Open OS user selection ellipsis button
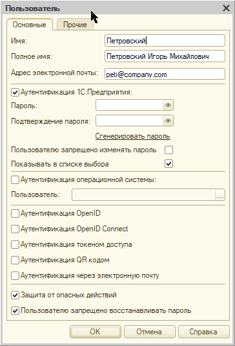Image resolution: width=235 pixels, height=346 pixels. coord(220,195)
